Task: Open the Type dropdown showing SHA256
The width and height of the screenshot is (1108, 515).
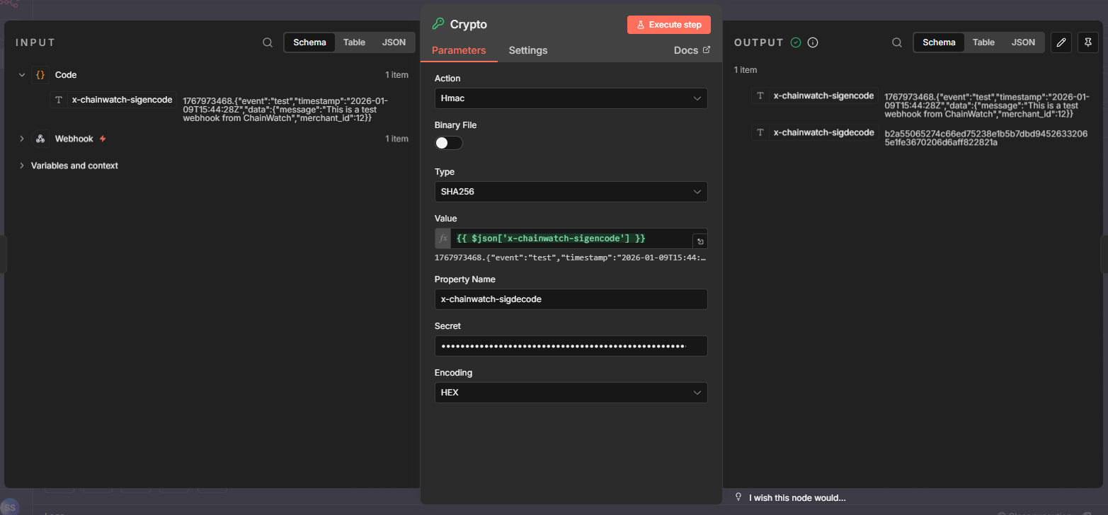Action: pos(571,192)
